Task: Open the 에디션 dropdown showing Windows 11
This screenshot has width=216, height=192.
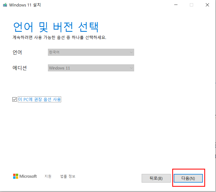Action: click(91, 68)
